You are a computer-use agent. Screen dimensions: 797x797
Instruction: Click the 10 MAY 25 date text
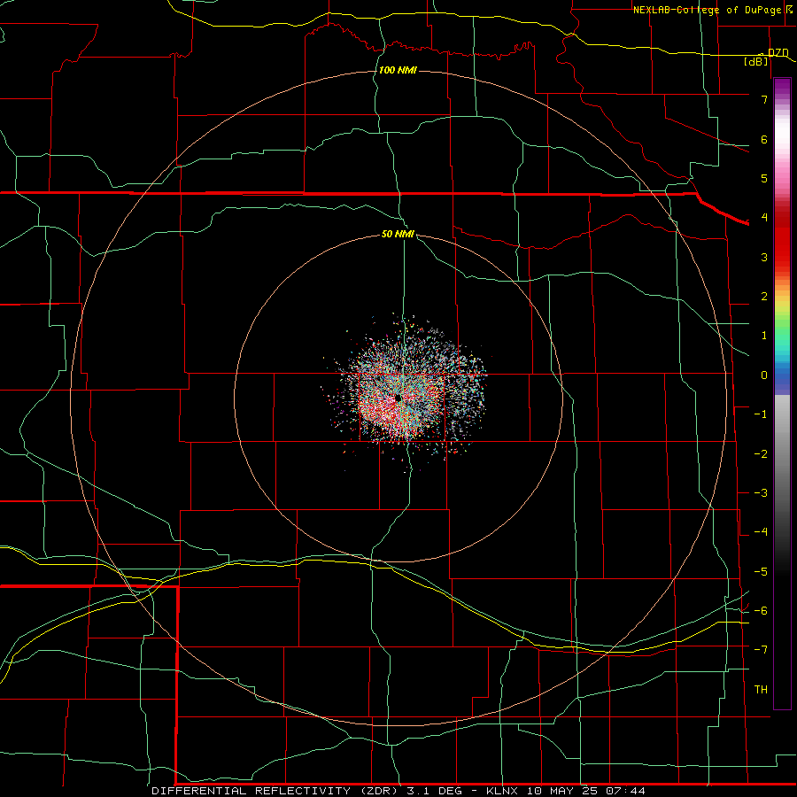[x=561, y=791]
